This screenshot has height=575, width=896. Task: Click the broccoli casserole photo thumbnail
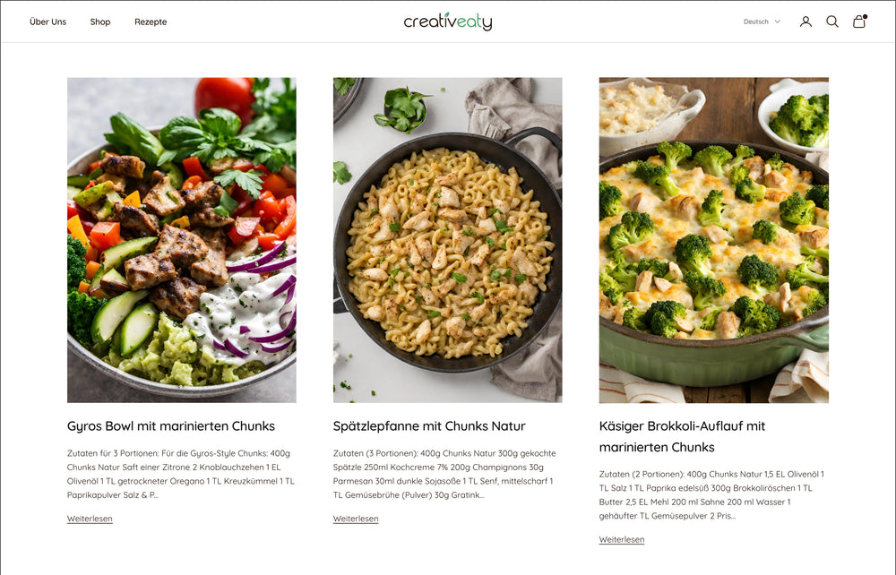pos(714,240)
